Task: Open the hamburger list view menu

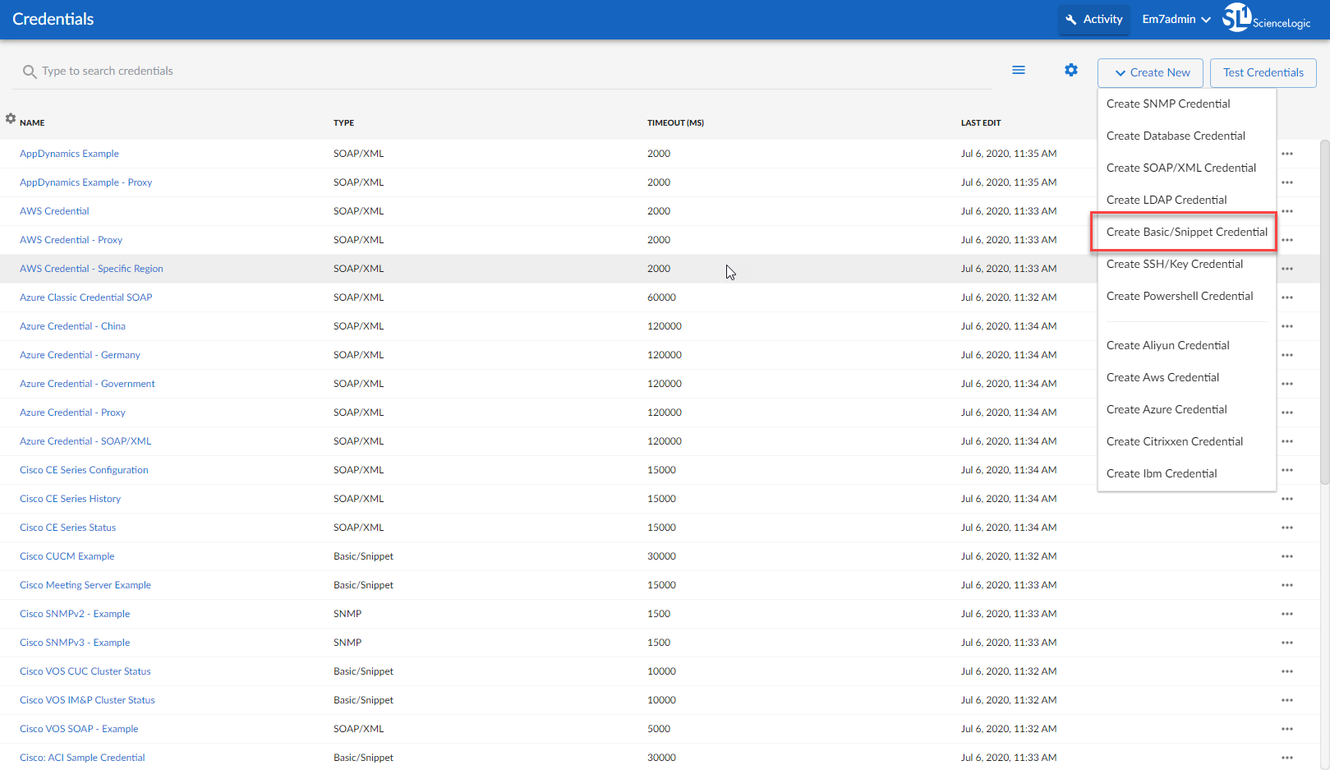Action: pyautogui.click(x=1019, y=70)
